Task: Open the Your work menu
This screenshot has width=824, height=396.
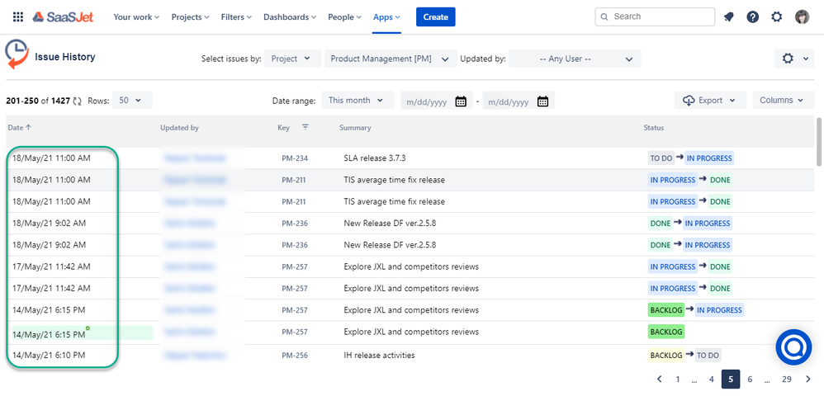Action: [136, 16]
